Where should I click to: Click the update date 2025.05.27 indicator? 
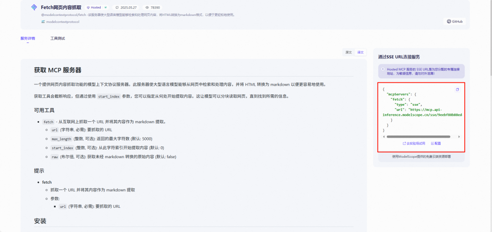click(126, 7)
